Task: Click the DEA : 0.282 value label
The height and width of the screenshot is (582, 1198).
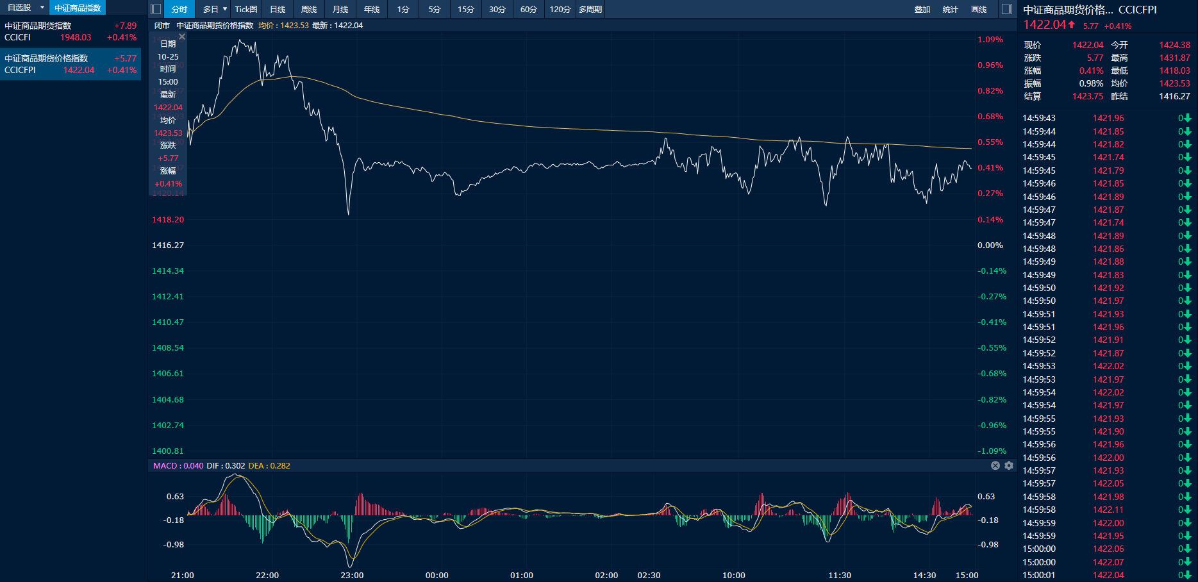Action: [x=269, y=465]
